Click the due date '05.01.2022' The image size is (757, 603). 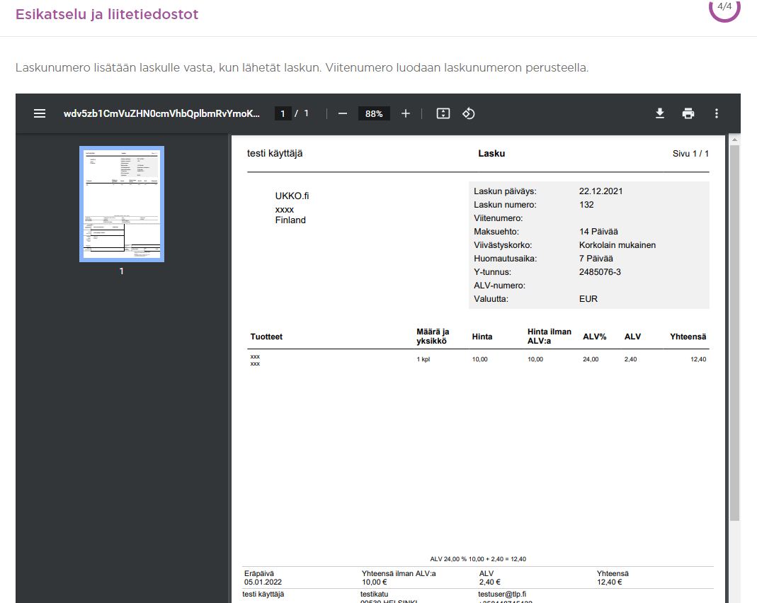(x=263, y=582)
